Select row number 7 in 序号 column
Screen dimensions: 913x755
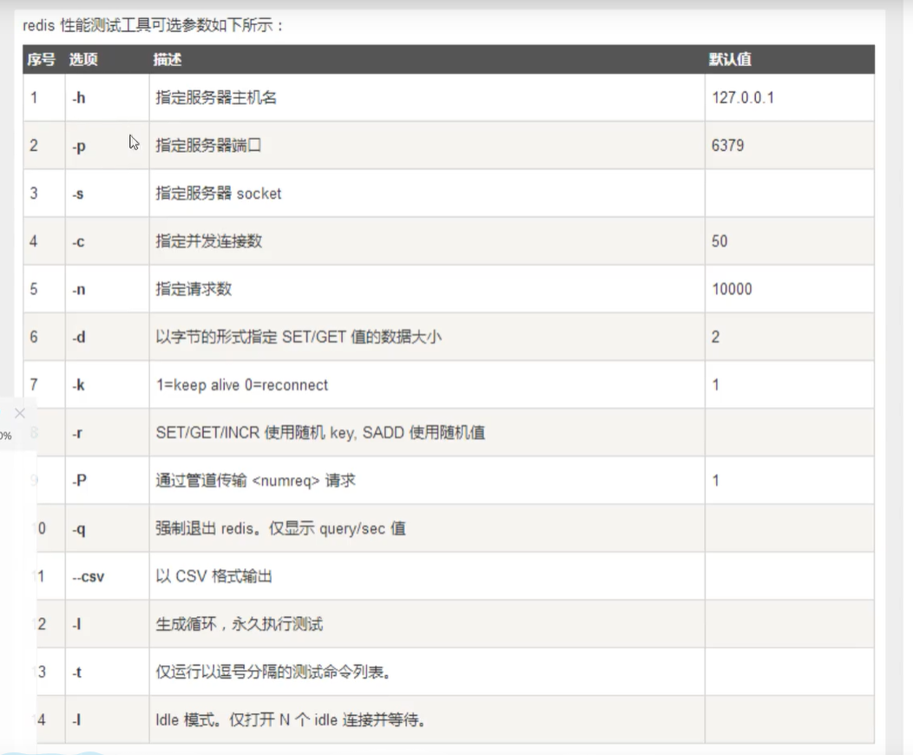pos(34,384)
